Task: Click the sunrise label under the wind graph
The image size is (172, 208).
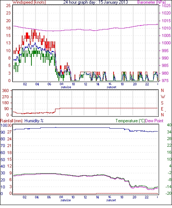Action: click(66, 87)
